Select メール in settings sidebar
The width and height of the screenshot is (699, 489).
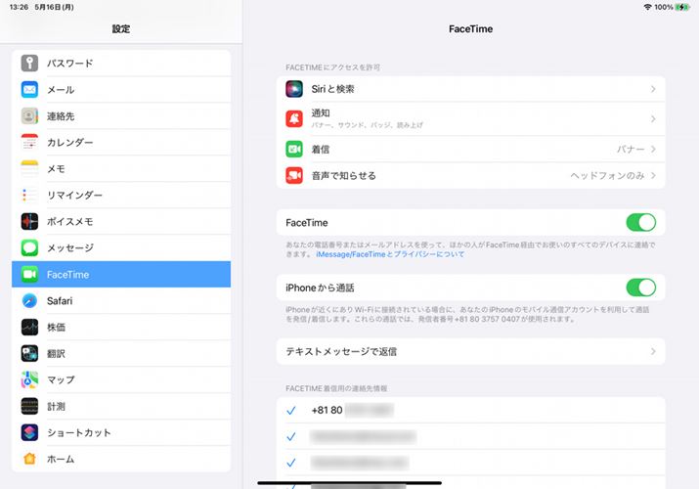tap(121, 90)
